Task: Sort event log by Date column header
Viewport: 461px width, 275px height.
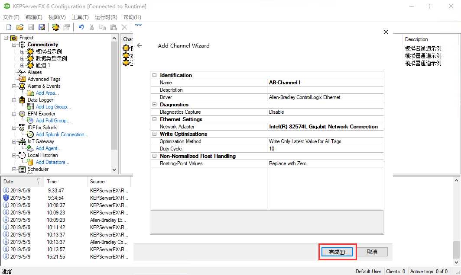Action: pyautogui.click(x=23, y=182)
